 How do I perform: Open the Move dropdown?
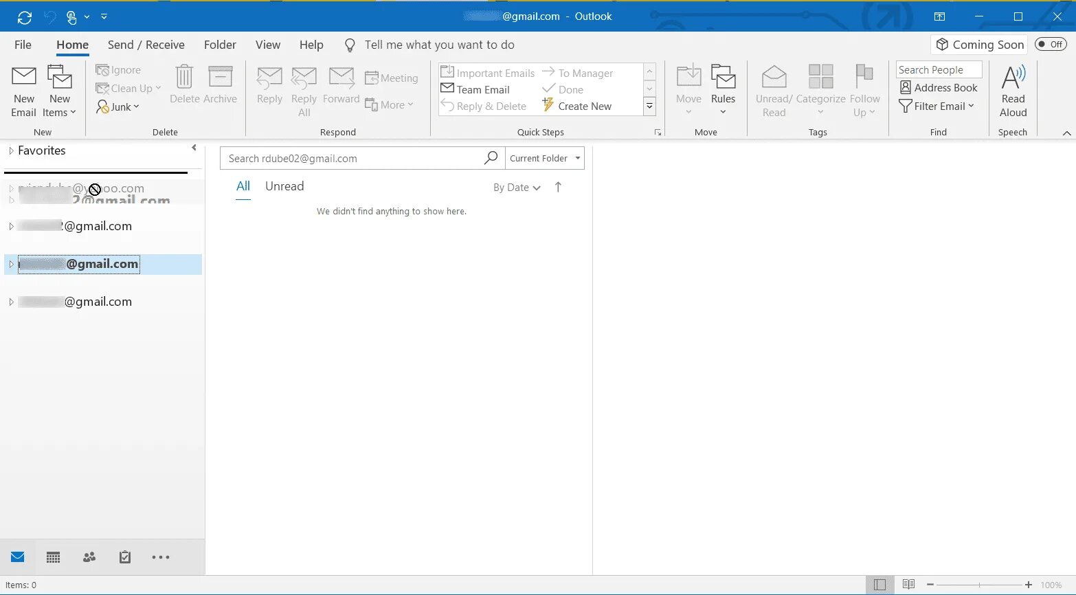point(688,91)
